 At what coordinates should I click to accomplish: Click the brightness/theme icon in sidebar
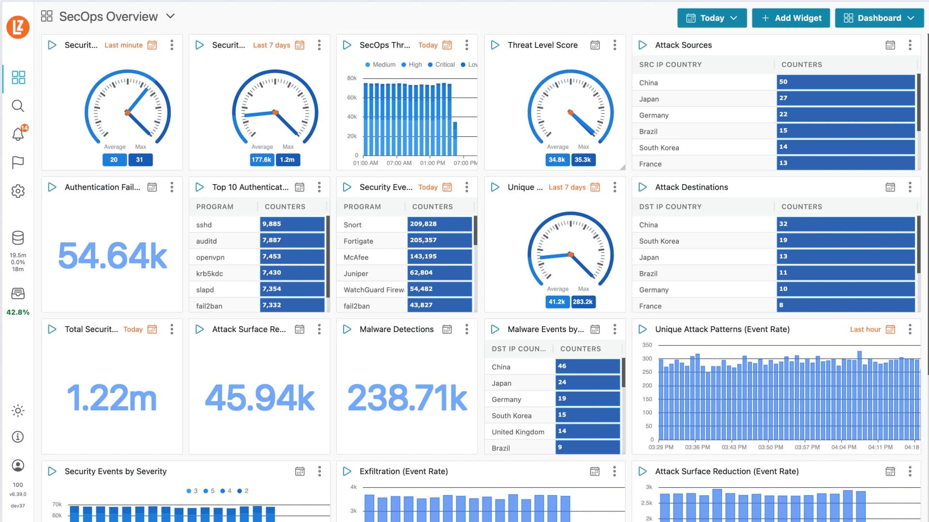18,411
